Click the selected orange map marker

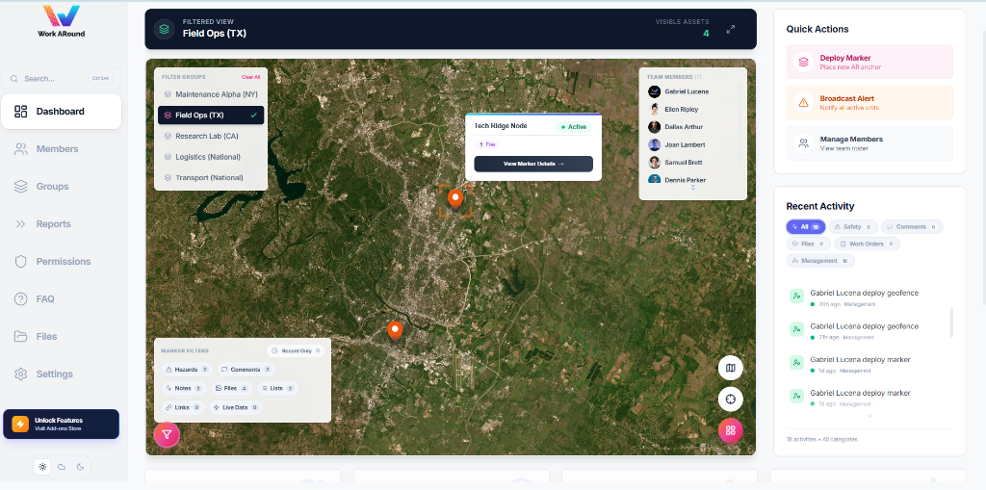pyautogui.click(x=455, y=199)
